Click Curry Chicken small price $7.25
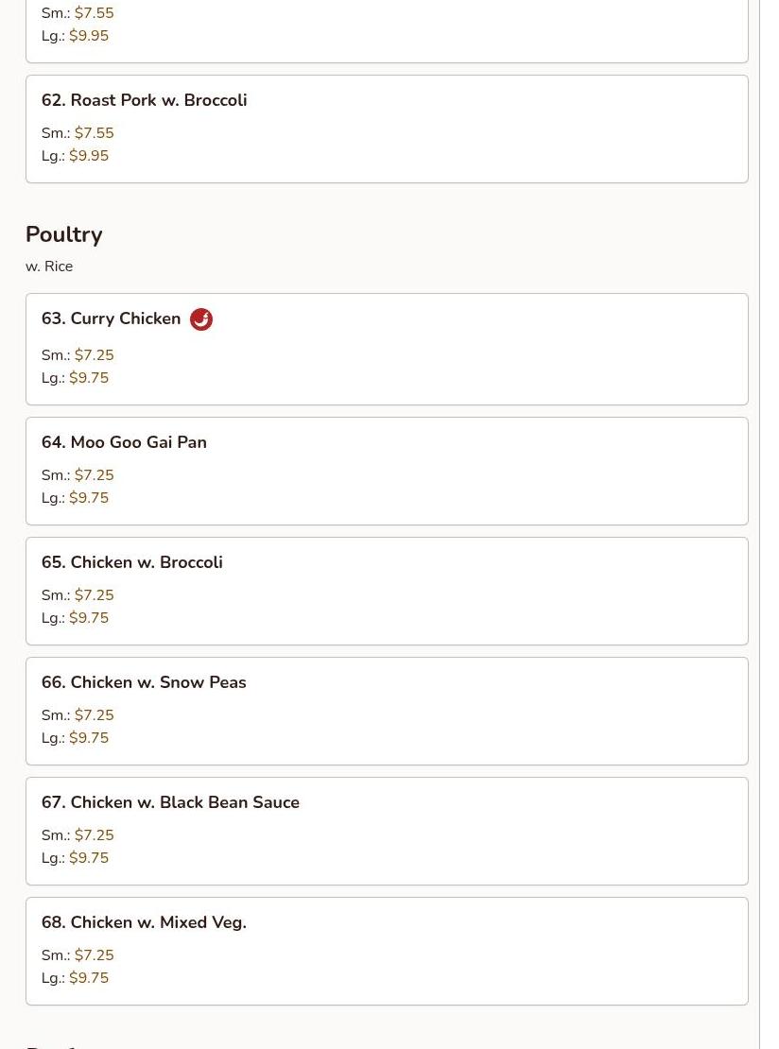 [94, 355]
